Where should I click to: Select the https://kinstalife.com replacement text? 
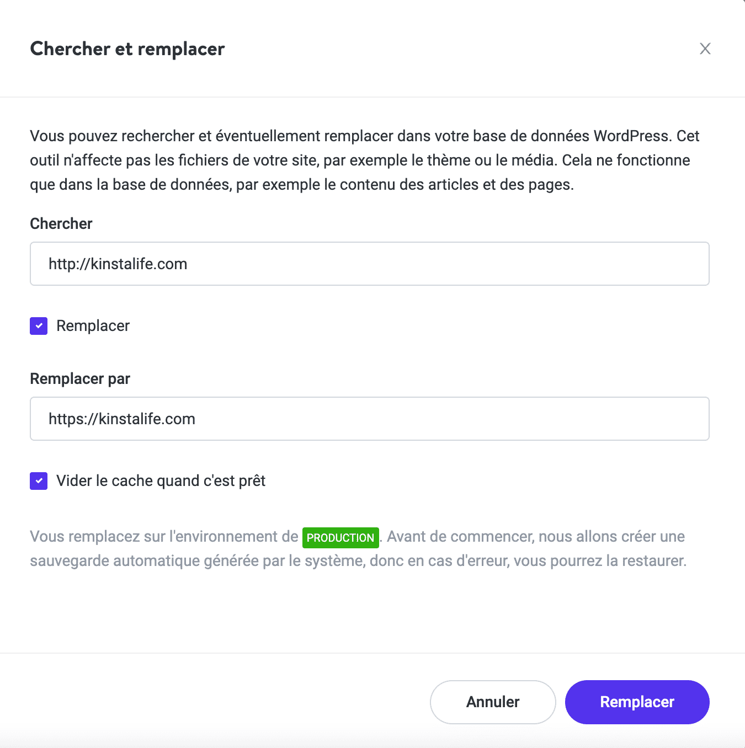click(x=121, y=419)
